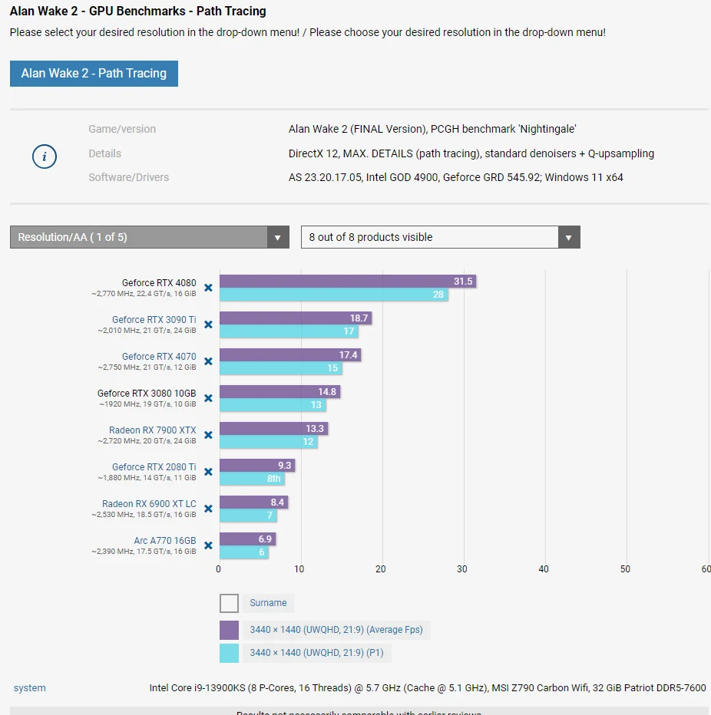
Task: Open the Resolution/AA dropdown
Action: [x=150, y=237]
